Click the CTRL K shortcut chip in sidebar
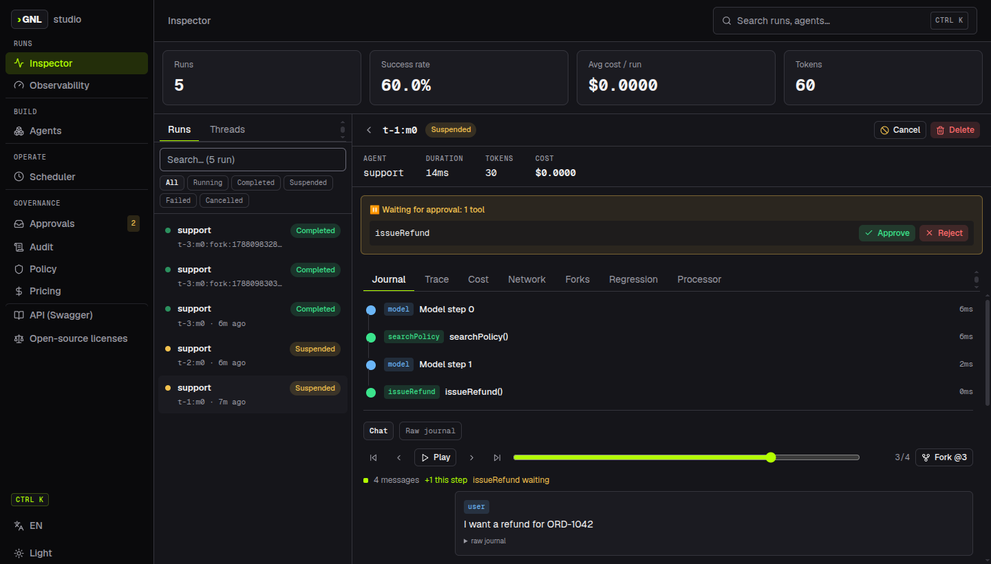The height and width of the screenshot is (564, 991). (30, 500)
